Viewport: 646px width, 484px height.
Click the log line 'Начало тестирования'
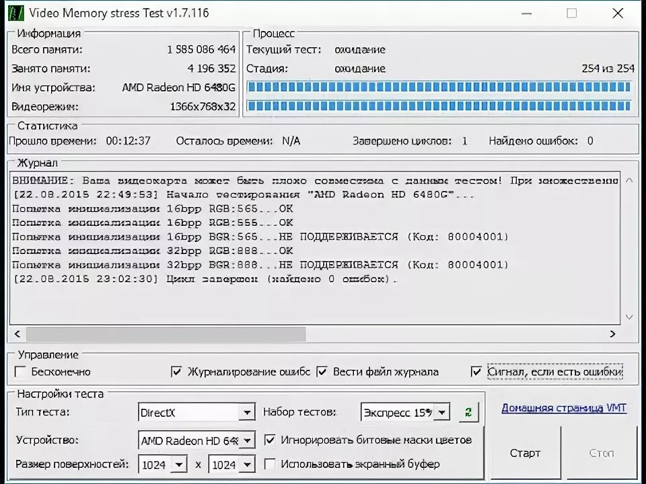pyautogui.click(x=244, y=194)
